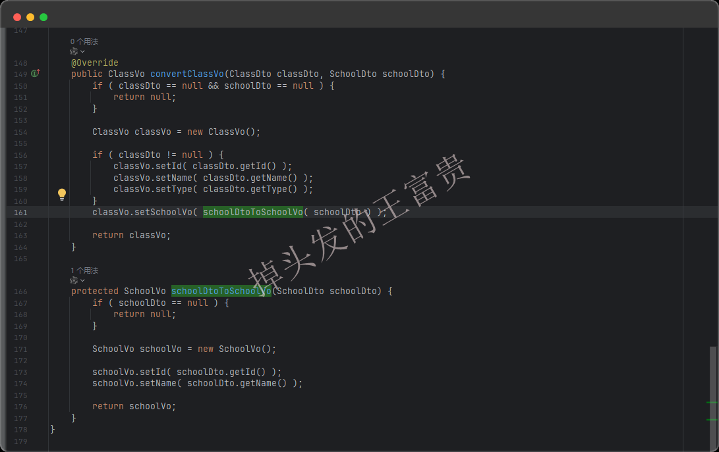Image resolution: width=719 pixels, height=452 pixels.
Task: Click the "public" keyword on line 149
Action: tap(87, 74)
